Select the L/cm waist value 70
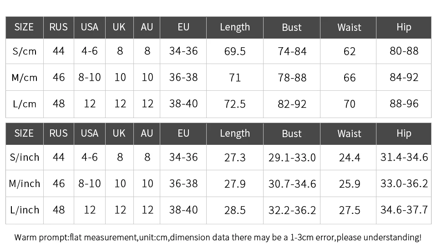This screenshot has width=437, height=247. [349, 104]
